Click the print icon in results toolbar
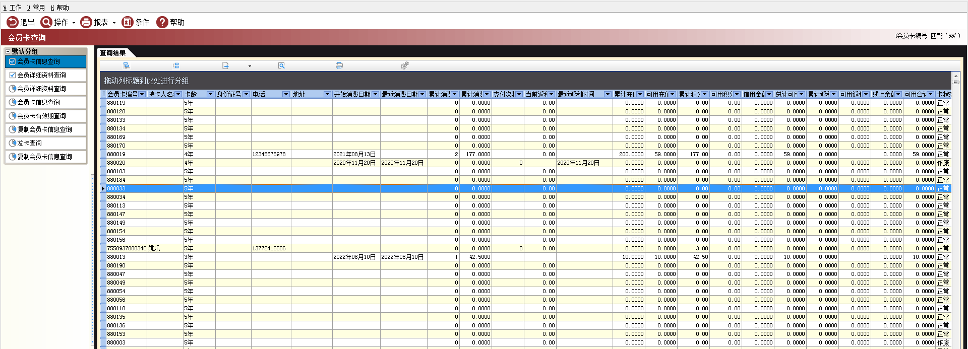The height and width of the screenshot is (349, 968). [339, 65]
